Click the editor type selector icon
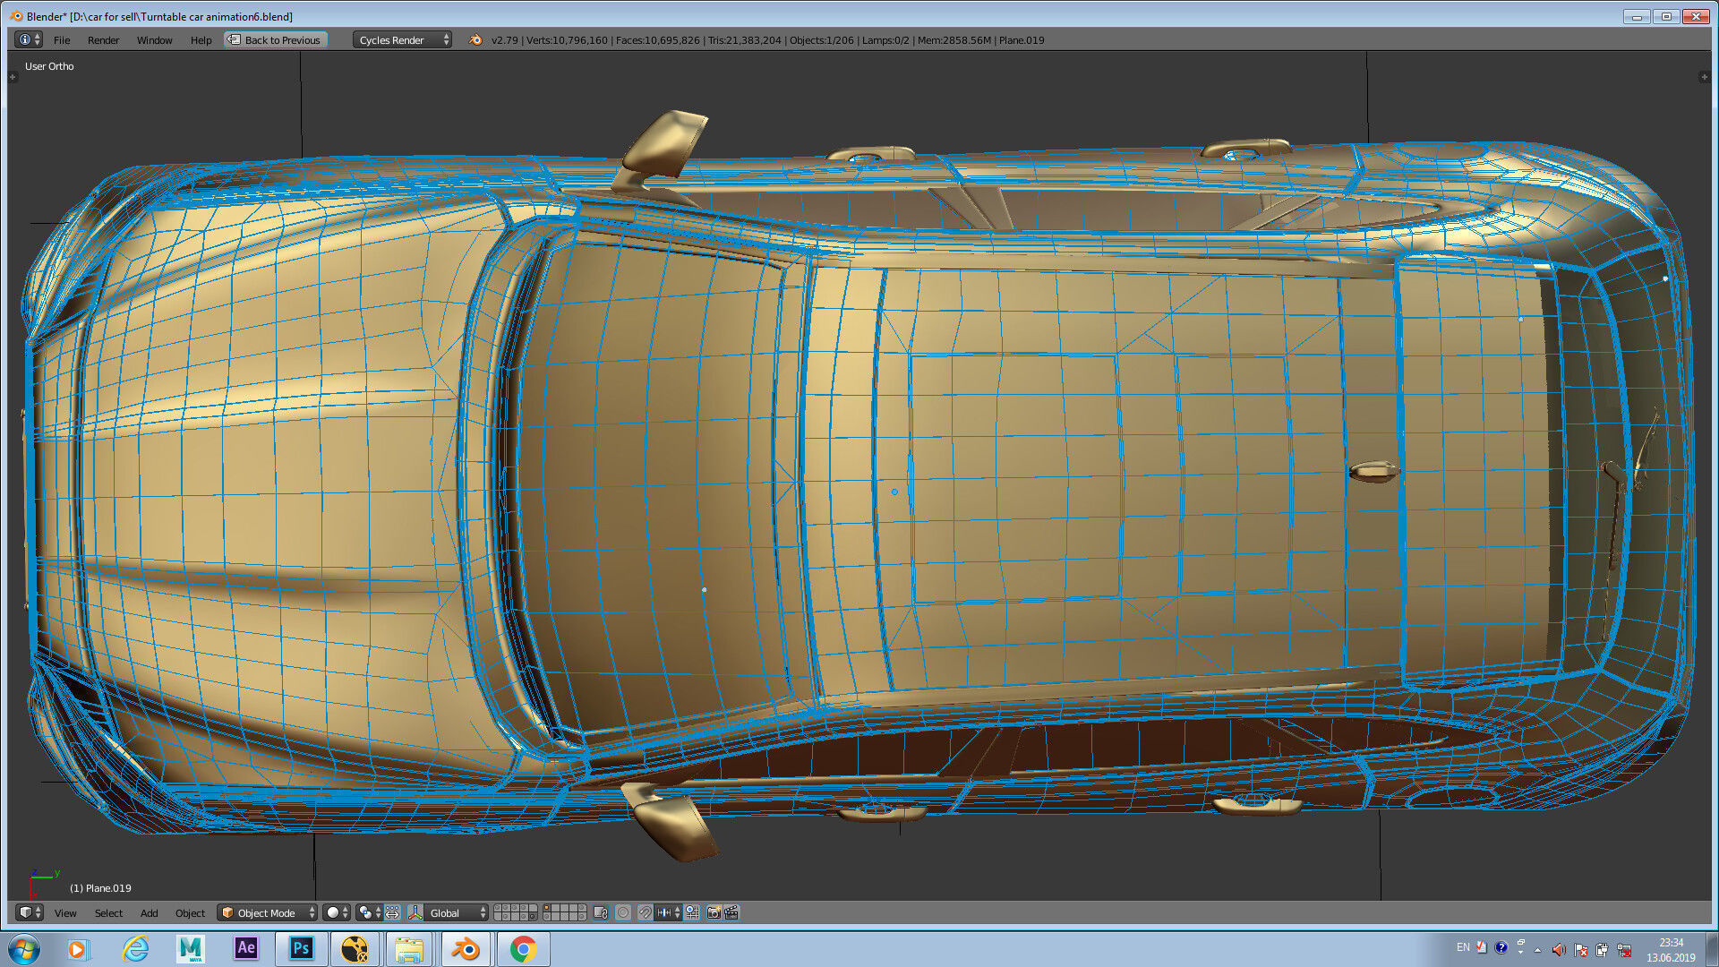Screen dimensions: 1719x967 (28, 912)
